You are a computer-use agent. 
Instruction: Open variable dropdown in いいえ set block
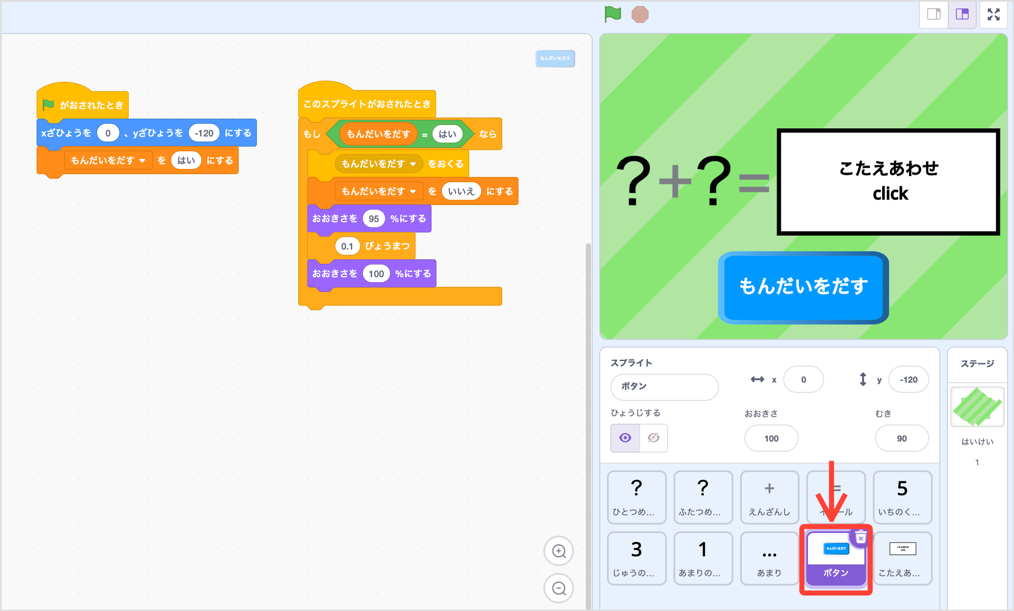pyautogui.click(x=412, y=192)
